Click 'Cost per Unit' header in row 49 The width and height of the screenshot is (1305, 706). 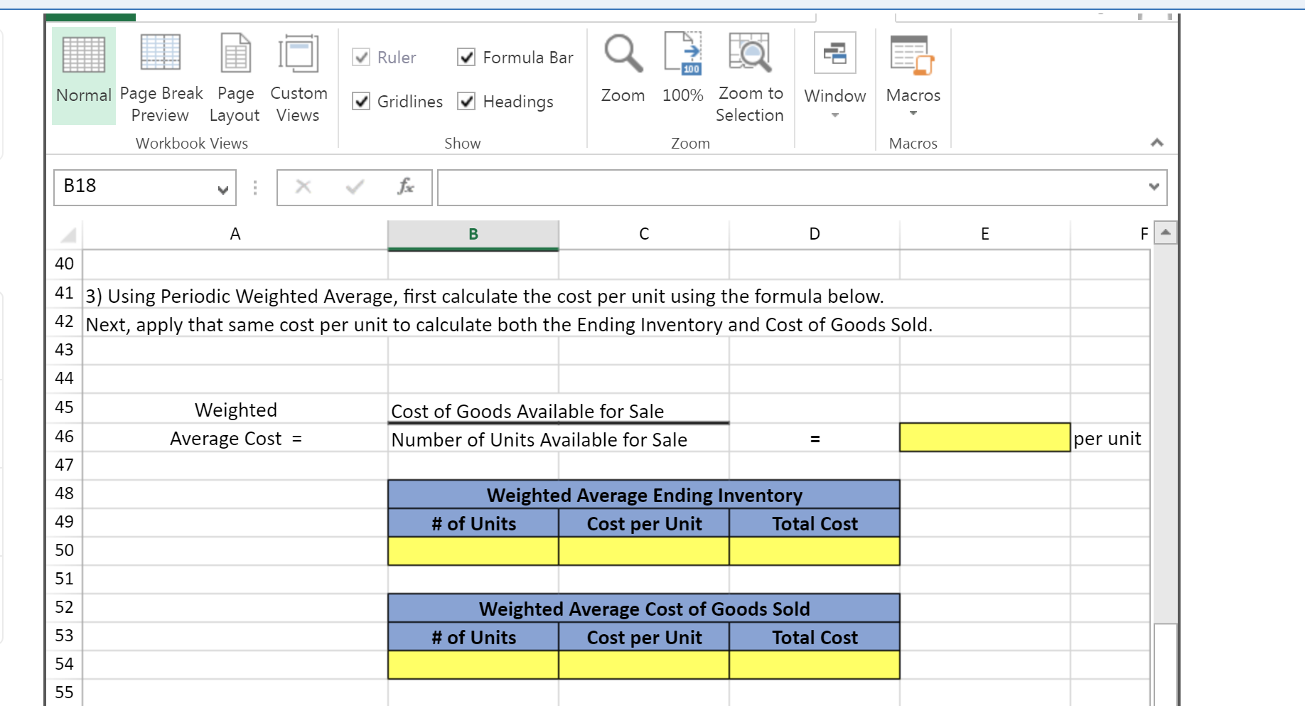point(644,523)
